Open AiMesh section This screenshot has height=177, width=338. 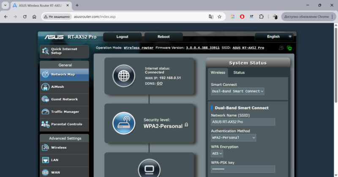pyautogui.click(x=64, y=87)
